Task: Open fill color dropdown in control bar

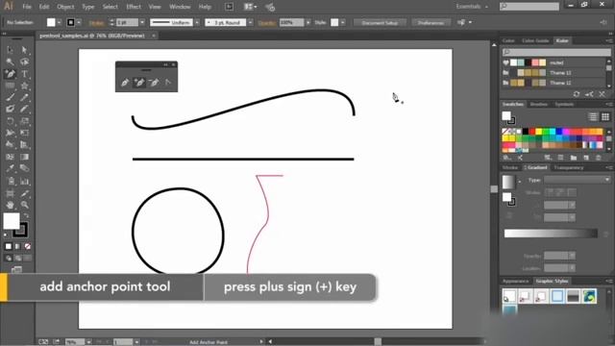Action: (60, 23)
